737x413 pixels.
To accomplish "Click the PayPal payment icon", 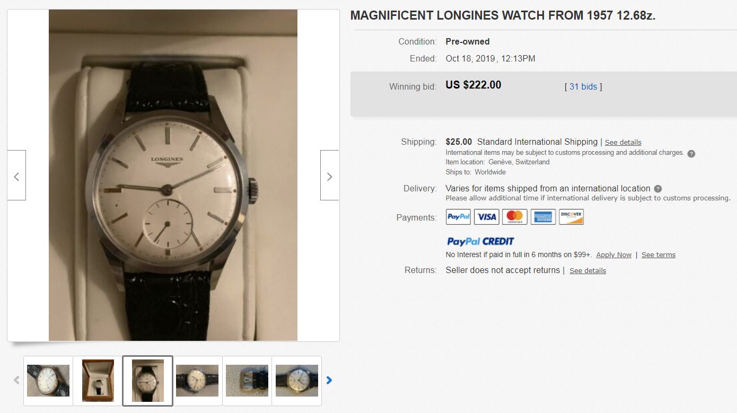I will (458, 217).
